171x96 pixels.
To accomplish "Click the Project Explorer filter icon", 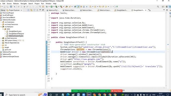I will 34,10.
